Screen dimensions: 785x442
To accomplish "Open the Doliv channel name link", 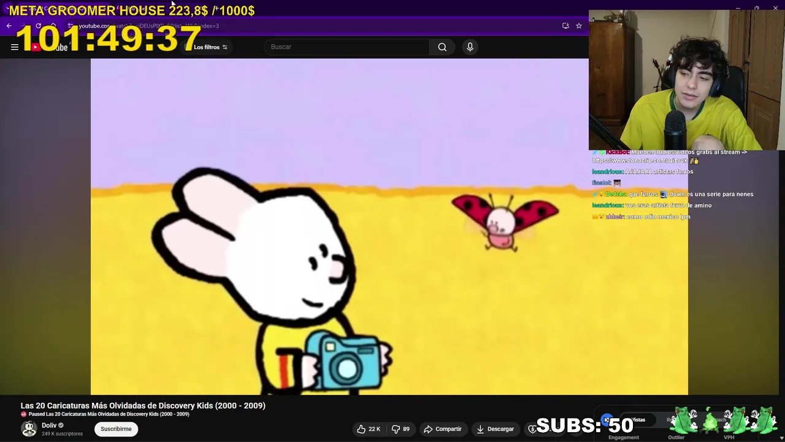I will tap(49, 425).
